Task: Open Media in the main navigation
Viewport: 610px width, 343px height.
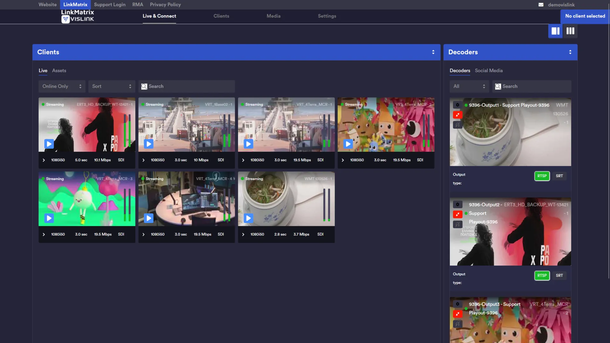Action: coord(273,16)
